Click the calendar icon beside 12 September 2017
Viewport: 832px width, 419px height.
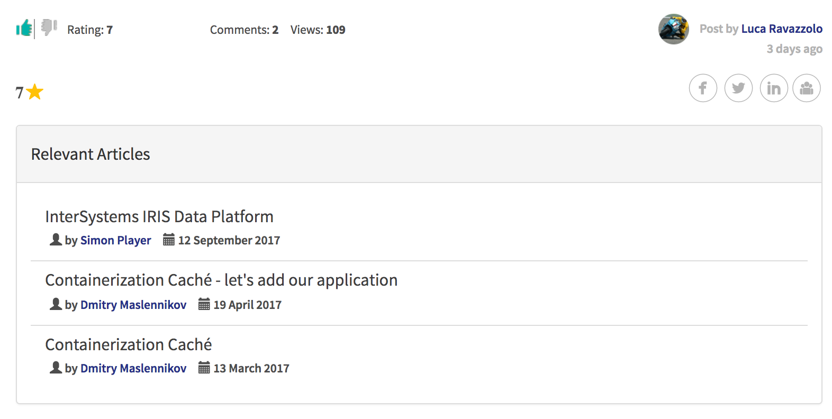[x=168, y=240]
